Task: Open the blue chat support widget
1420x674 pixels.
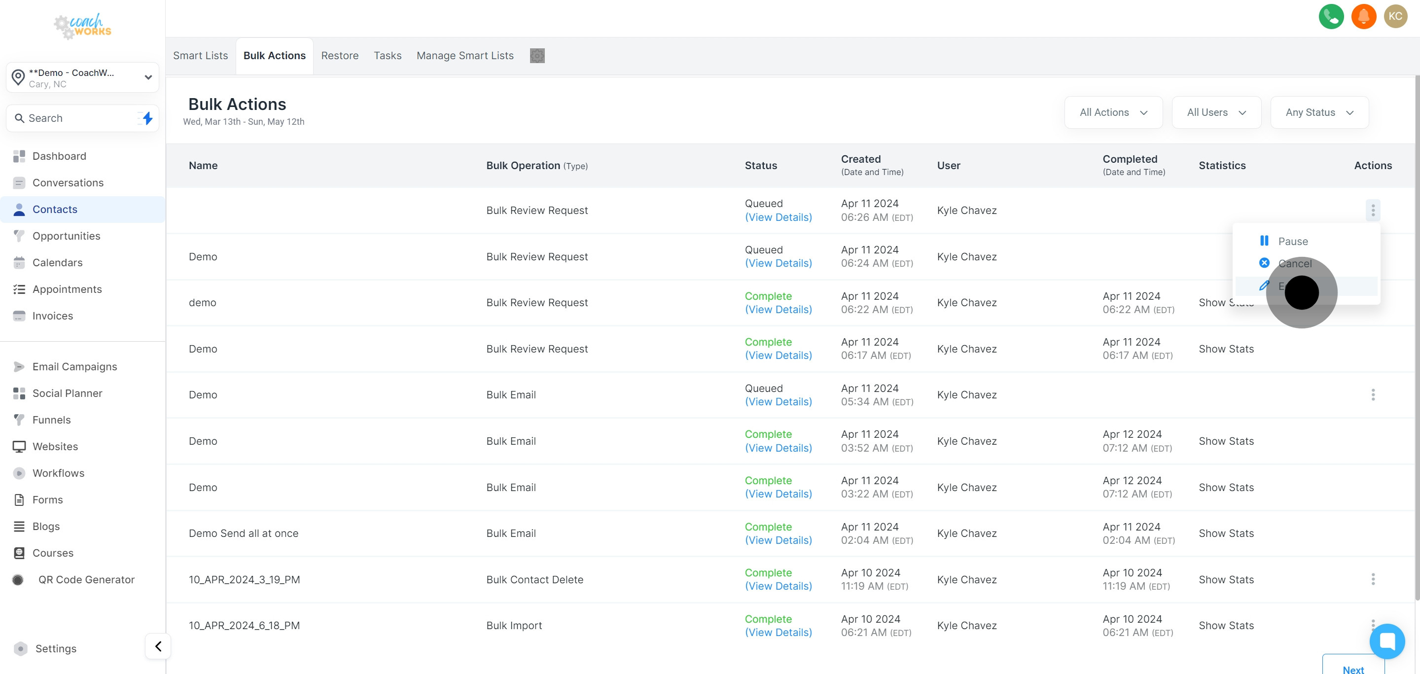Action: [x=1387, y=641]
